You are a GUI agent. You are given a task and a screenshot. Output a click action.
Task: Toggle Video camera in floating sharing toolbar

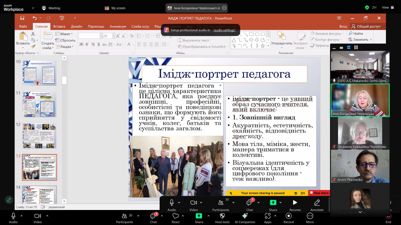[193, 202]
